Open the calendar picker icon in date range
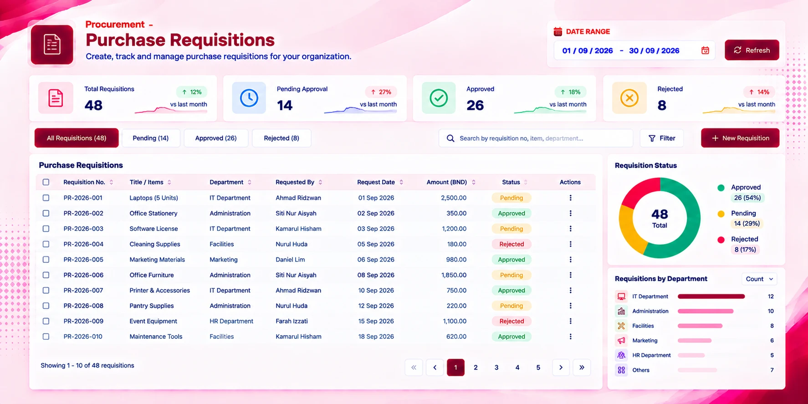808x404 pixels. (705, 51)
